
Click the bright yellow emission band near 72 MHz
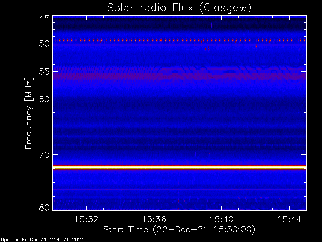click(180, 168)
